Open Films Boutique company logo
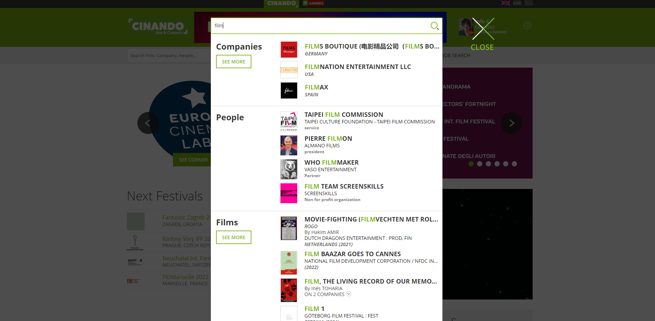 [289, 50]
